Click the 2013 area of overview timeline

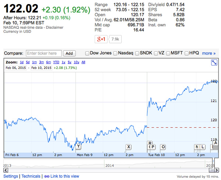[7, 165]
